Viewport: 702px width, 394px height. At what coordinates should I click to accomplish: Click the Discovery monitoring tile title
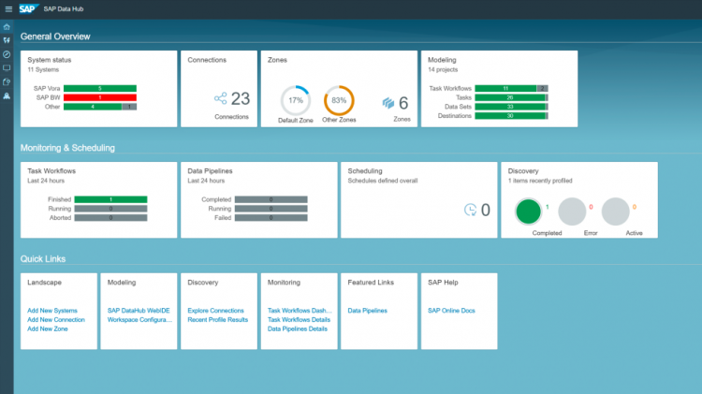(523, 171)
